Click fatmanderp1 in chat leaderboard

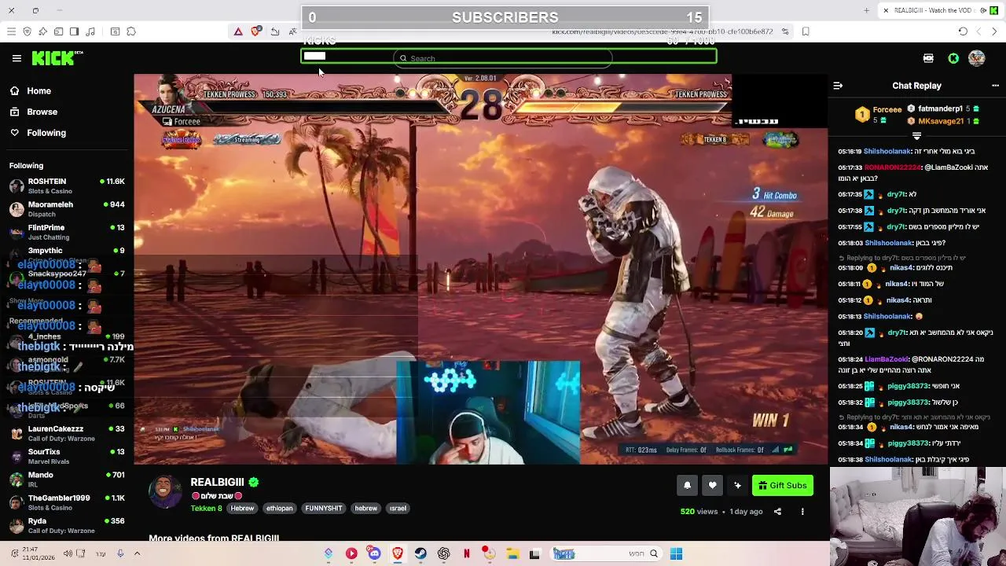[940, 109]
